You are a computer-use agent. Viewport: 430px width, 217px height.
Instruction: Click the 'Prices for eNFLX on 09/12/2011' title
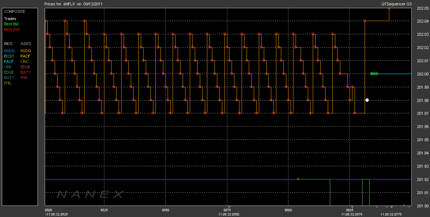click(73, 4)
